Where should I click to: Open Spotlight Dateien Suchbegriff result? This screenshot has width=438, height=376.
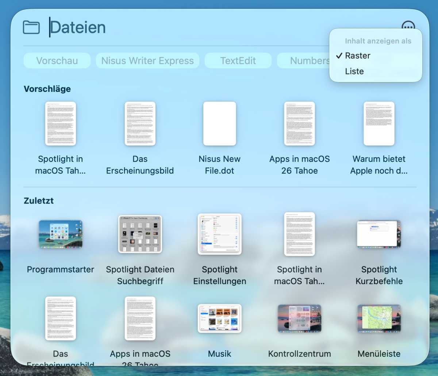140,234
